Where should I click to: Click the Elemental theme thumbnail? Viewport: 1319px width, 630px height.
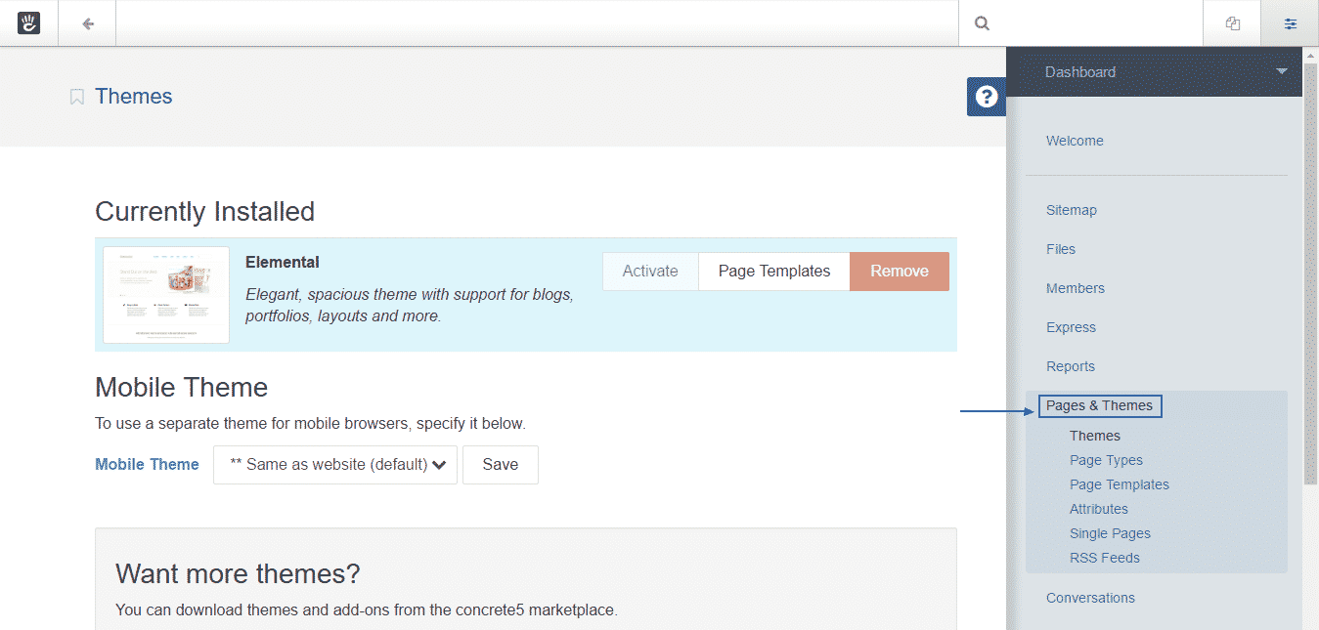tap(166, 295)
